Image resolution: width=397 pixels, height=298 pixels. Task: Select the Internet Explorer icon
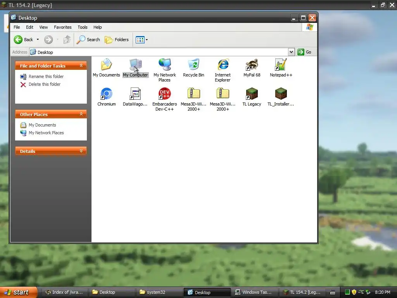click(x=223, y=70)
